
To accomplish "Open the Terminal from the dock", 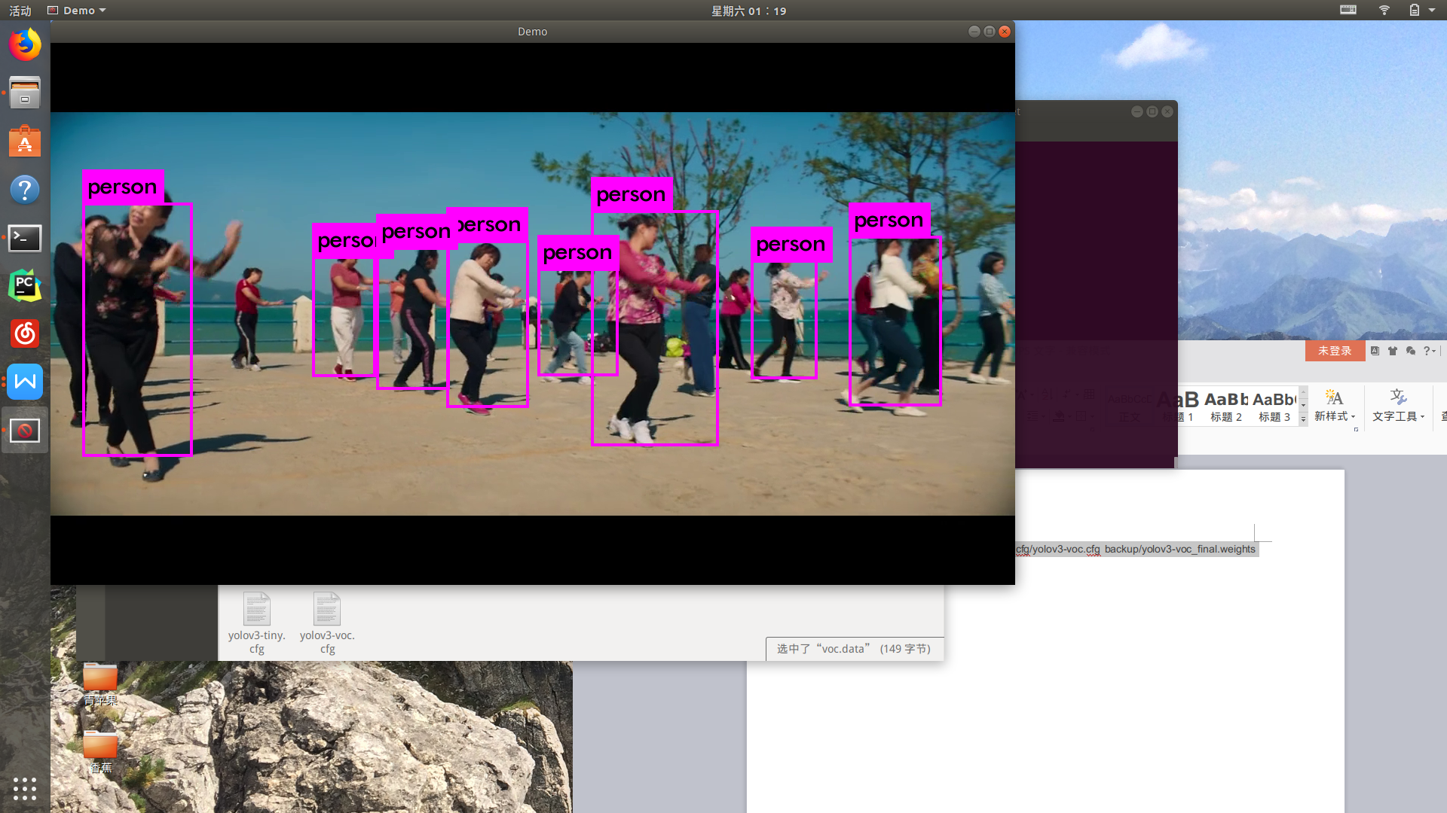I will click(25, 238).
